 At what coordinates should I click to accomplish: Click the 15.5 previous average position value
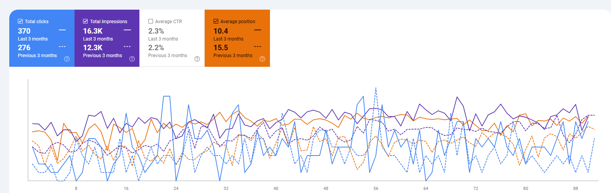point(221,47)
